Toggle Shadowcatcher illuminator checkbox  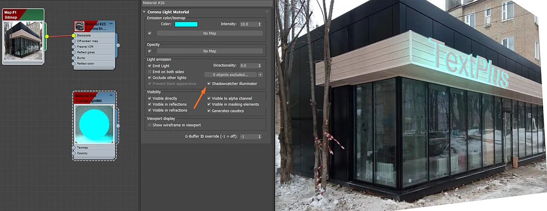[209, 84]
